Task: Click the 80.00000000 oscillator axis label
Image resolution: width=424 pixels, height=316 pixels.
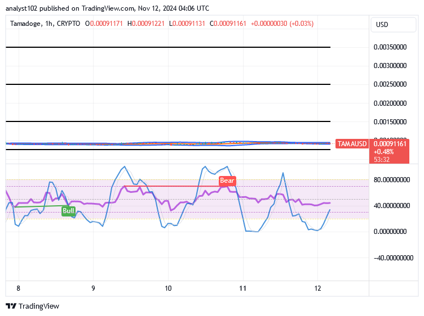Action: point(391,180)
